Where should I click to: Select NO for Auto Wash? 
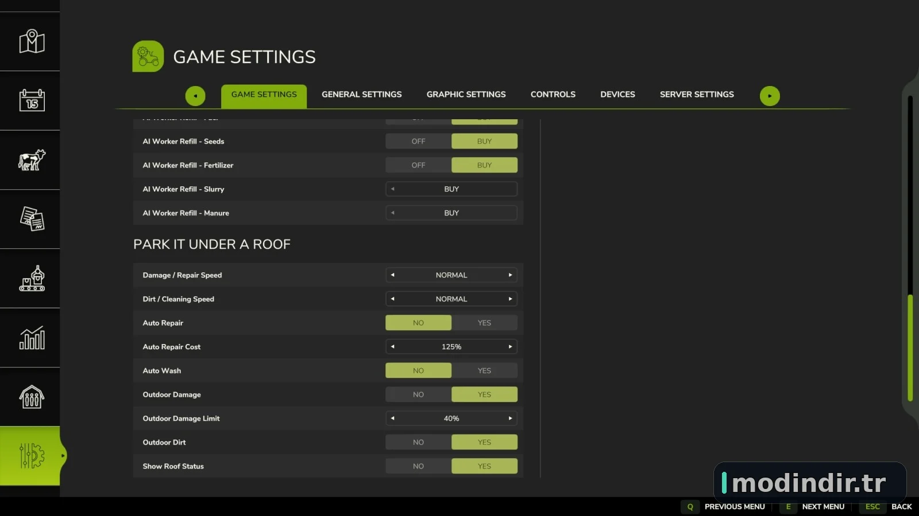(x=418, y=371)
